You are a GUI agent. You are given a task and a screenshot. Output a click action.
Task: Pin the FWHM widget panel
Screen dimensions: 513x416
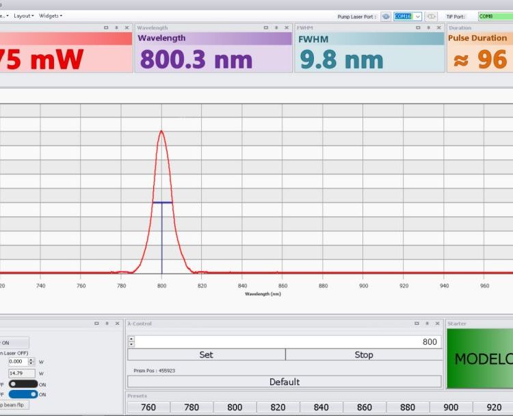(429, 28)
